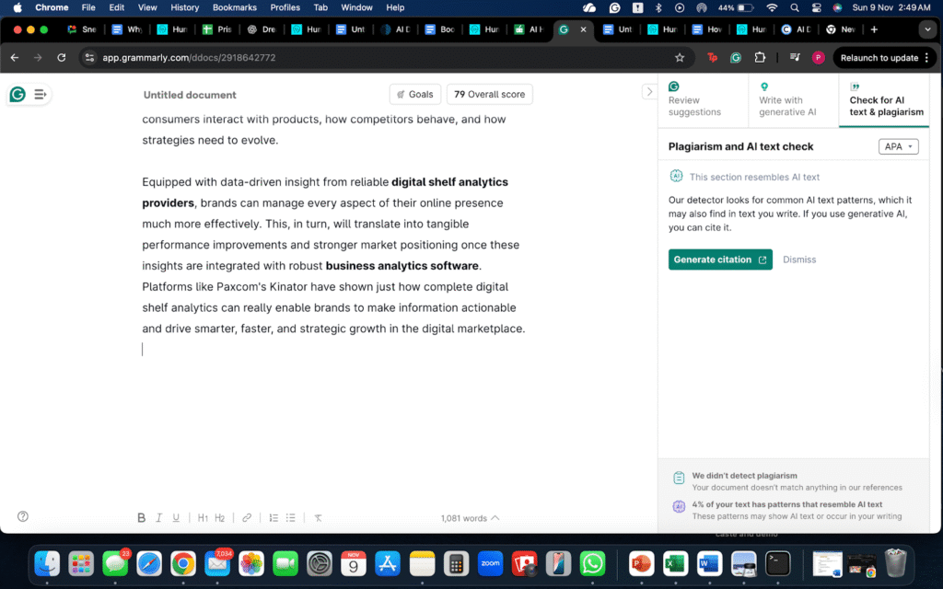Apply Heading 1 style
This screenshot has height=589, width=943.
pyautogui.click(x=203, y=518)
